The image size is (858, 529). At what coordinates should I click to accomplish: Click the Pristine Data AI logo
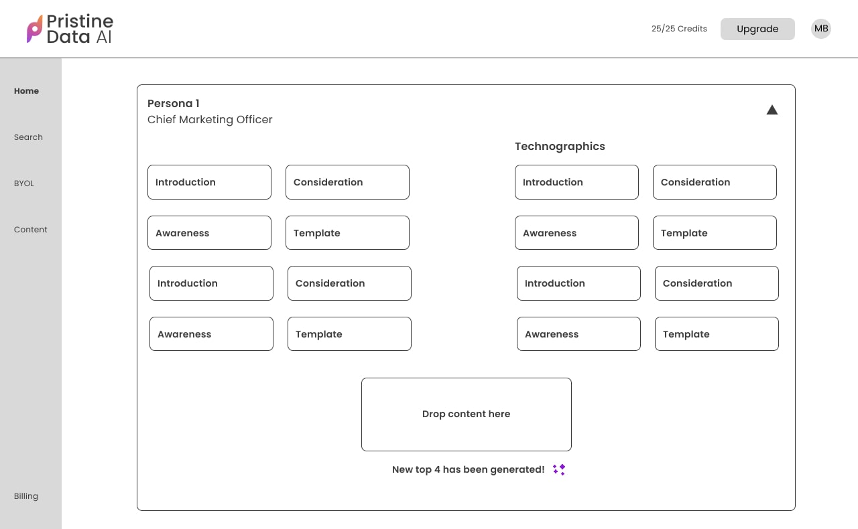tap(70, 29)
